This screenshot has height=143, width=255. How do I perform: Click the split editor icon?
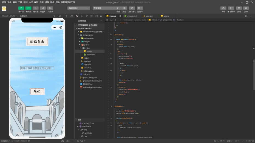point(246,16)
